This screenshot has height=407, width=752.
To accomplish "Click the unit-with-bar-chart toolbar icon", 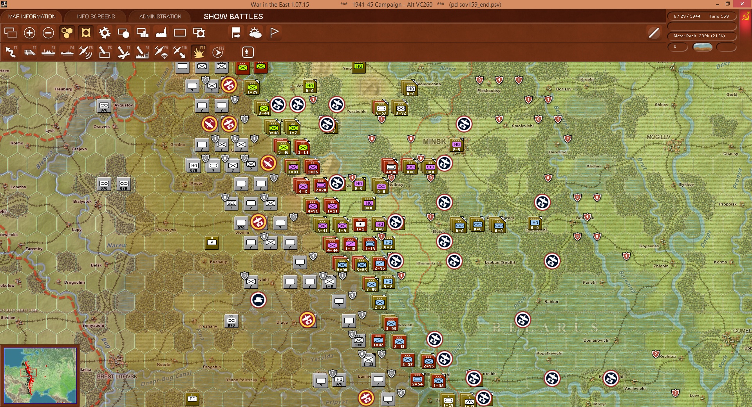I will (x=142, y=33).
